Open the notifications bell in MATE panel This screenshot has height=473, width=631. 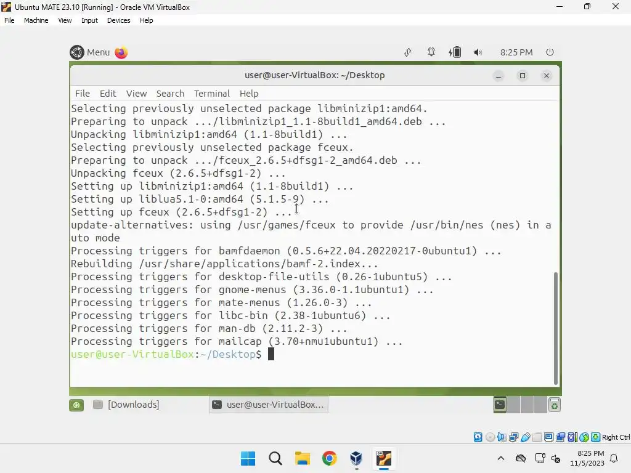click(x=431, y=52)
